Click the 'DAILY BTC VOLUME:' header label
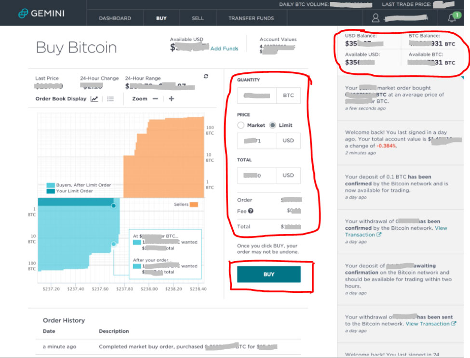Image resolution: width=470 pixels, height=358 pixels. [x=304, y=4]
